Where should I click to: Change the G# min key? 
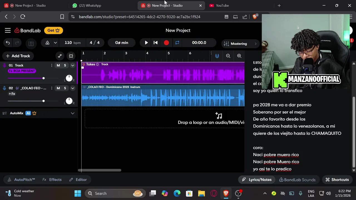coord(122,42)
